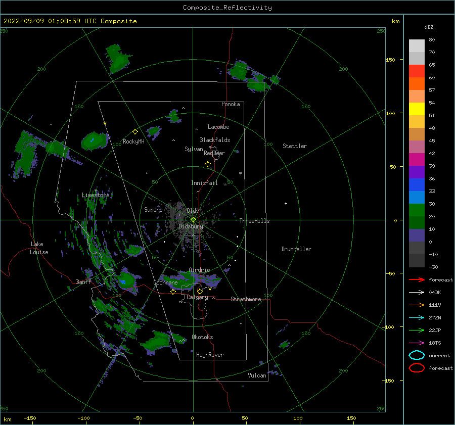Viewport: 455px width, 425px height.
Task: Click the Composite_Reflectivity title
Action: (227, 8)
